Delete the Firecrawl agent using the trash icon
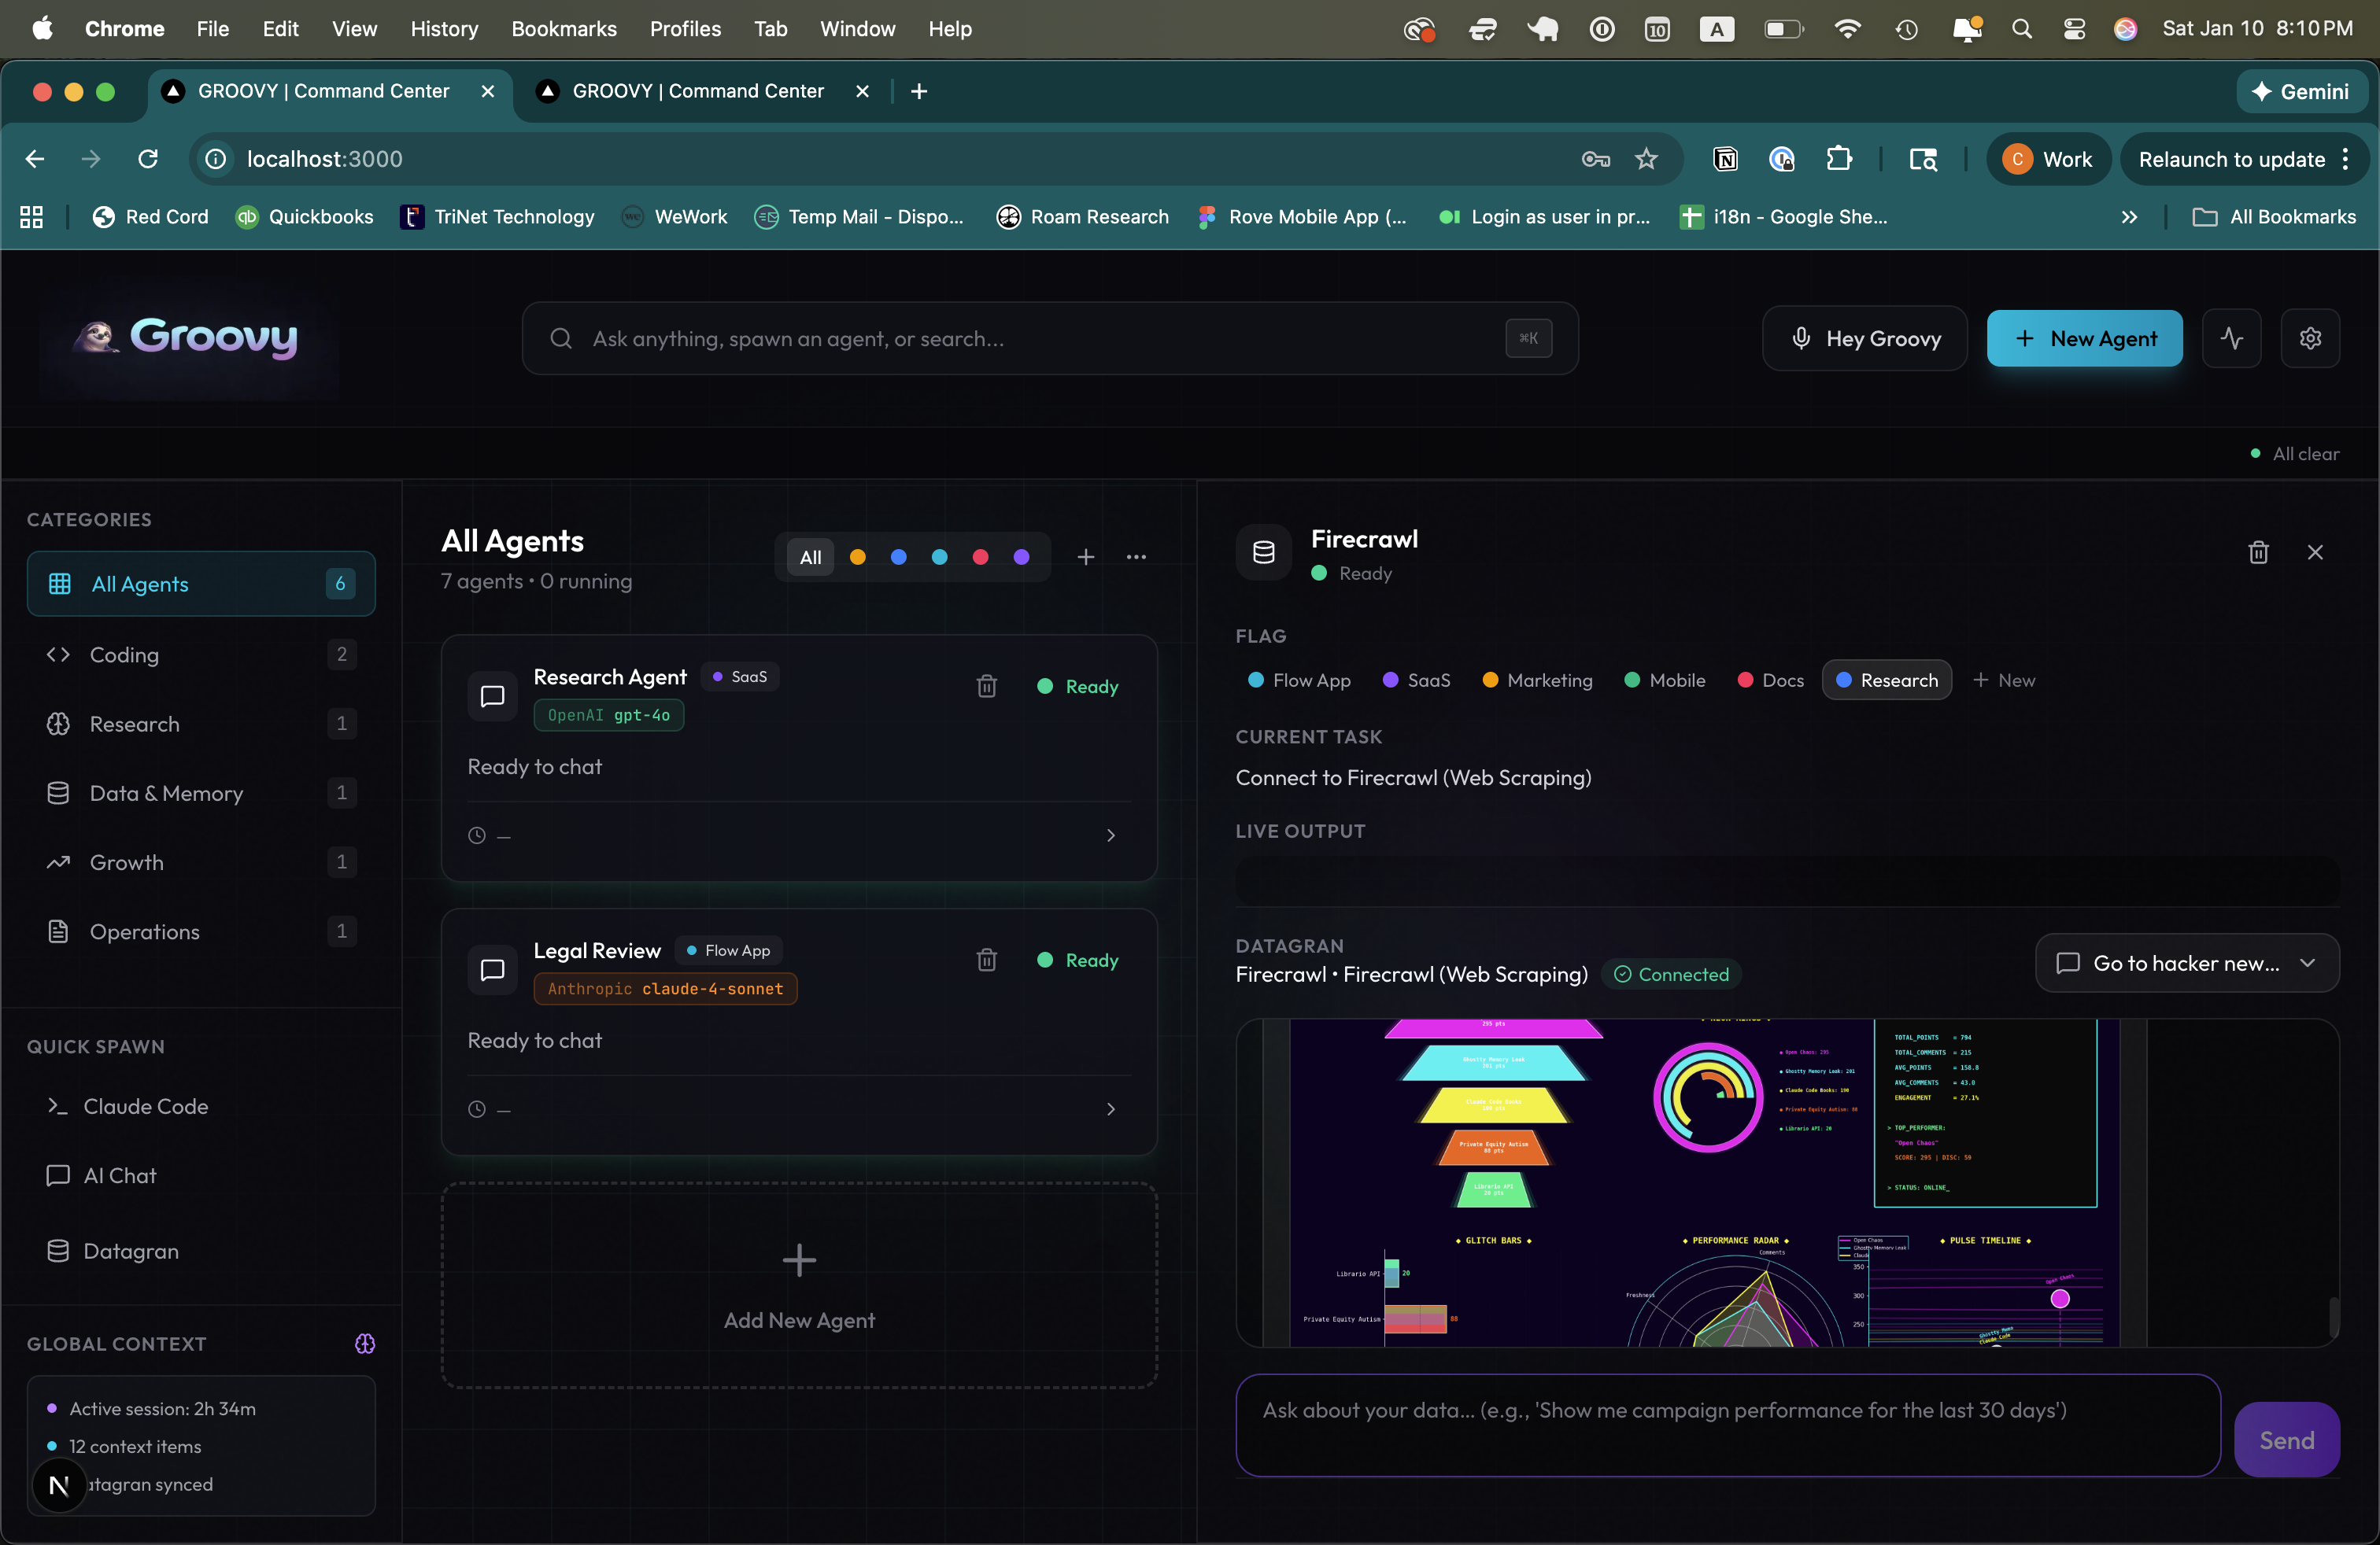 pos(2258,551)
